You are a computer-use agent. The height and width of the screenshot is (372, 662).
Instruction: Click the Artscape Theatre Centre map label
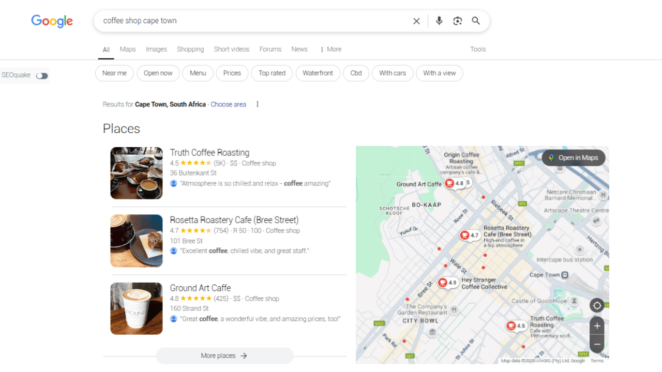576,211
